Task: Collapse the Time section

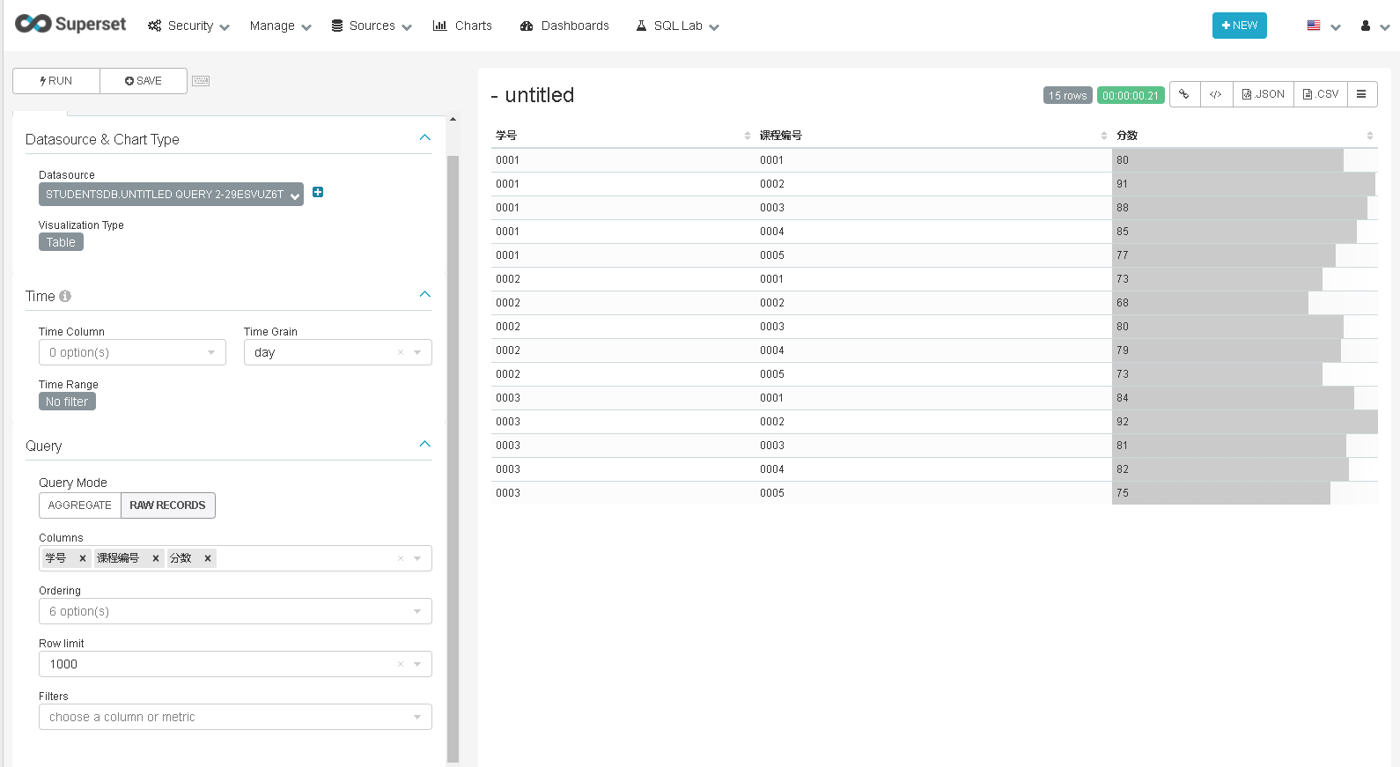Action: 425,294
